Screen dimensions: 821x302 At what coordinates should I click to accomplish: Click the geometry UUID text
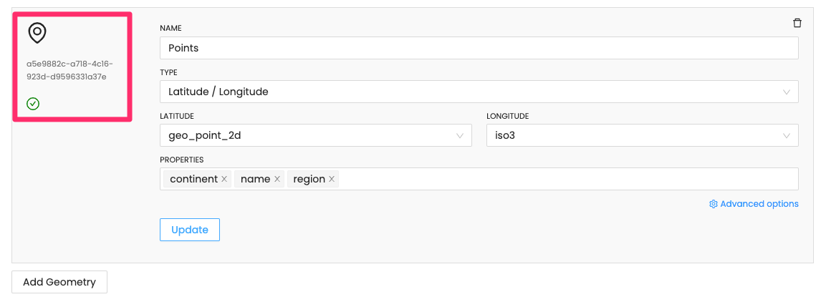[70, 70]
